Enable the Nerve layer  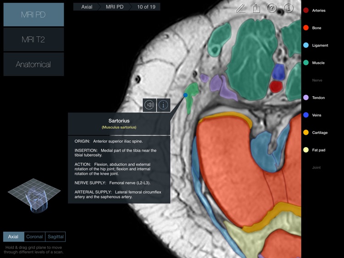click(x=317, y=80)
